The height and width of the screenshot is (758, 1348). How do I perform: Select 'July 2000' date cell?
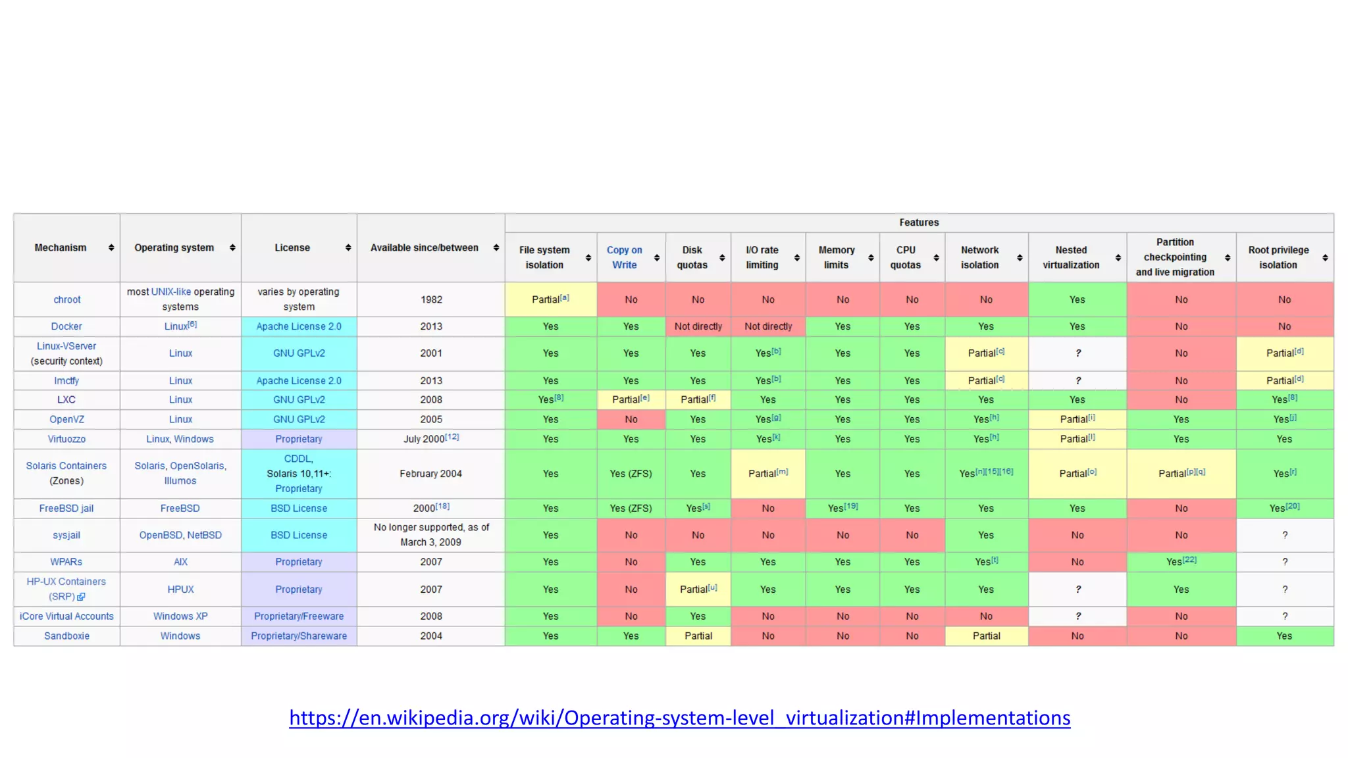tap(431, 440)
